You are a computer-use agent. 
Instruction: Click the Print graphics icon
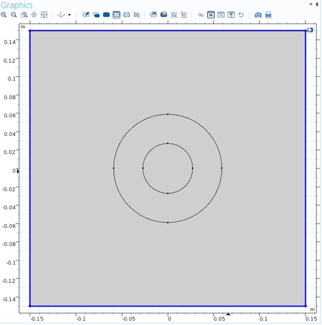click(268, 15)
